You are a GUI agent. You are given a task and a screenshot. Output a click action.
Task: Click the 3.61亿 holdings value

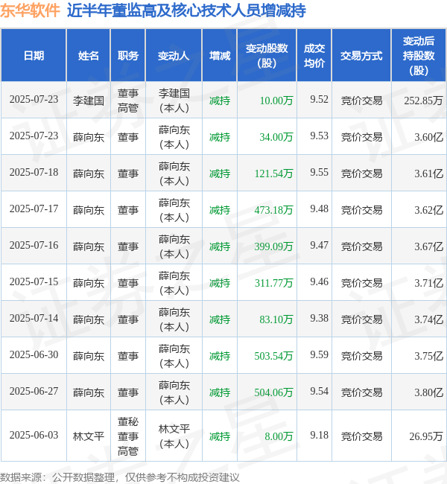point(429,173)
